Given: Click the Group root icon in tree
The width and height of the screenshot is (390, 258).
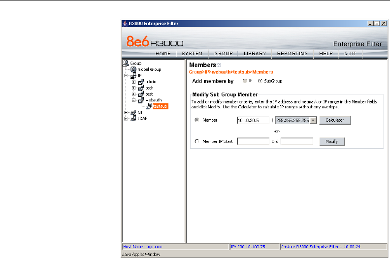Looking at the screenshot, I should tap(126, 63).
